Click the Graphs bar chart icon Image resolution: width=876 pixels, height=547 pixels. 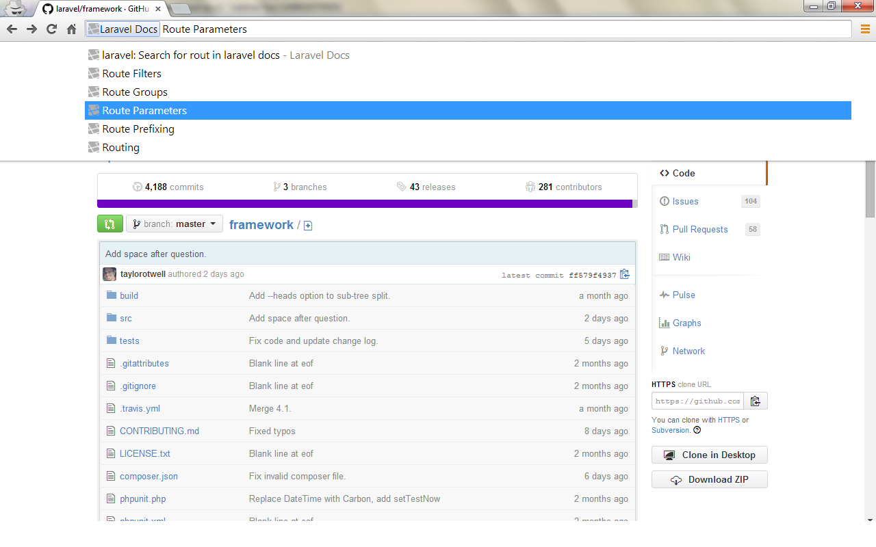pyautogui.click(x=664, y=323)
